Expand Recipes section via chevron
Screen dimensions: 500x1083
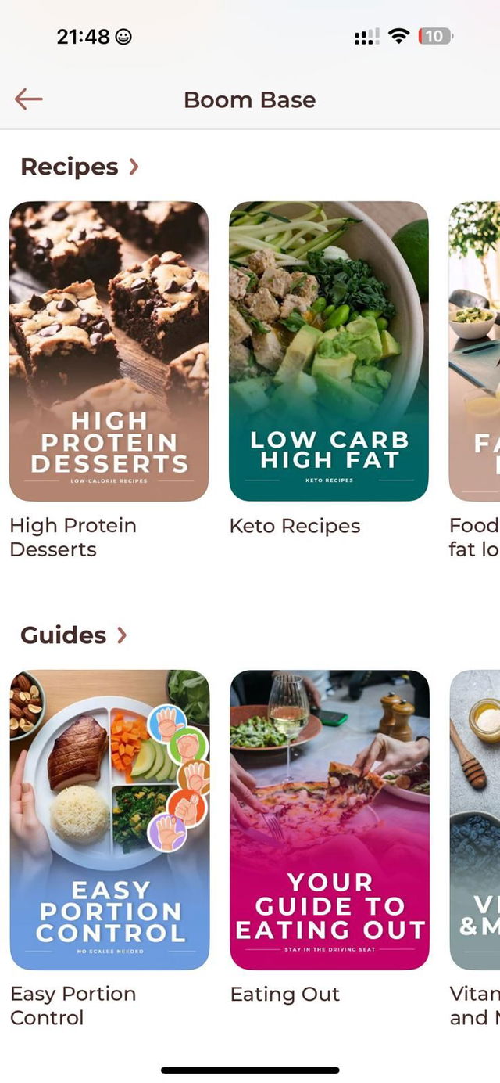(134, 167)
